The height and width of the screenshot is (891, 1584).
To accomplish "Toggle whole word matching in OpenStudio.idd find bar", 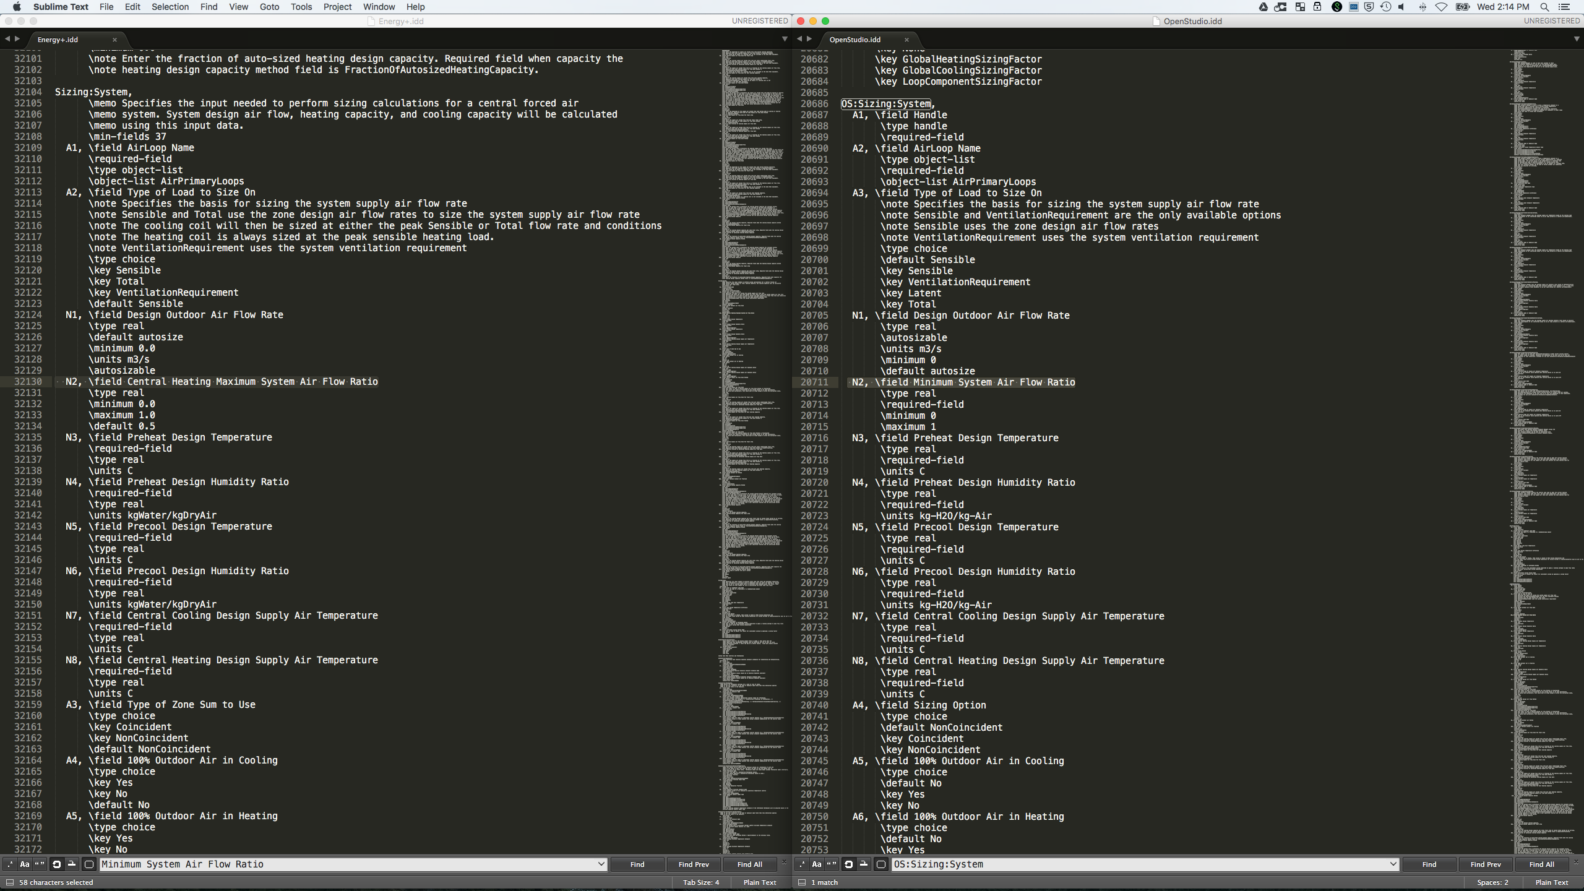I will tap(832, 864).
